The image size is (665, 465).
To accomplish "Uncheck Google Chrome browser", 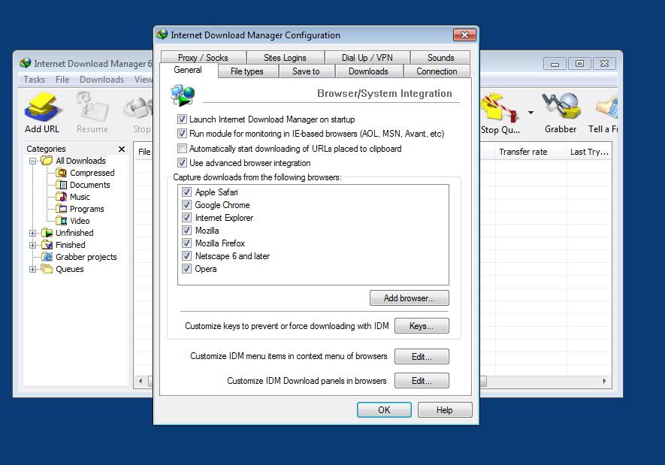I will pos(186,205).
